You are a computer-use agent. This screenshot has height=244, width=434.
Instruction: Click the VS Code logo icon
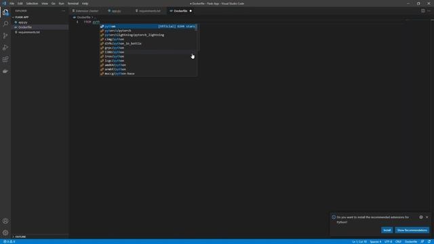tap(4, 3)
